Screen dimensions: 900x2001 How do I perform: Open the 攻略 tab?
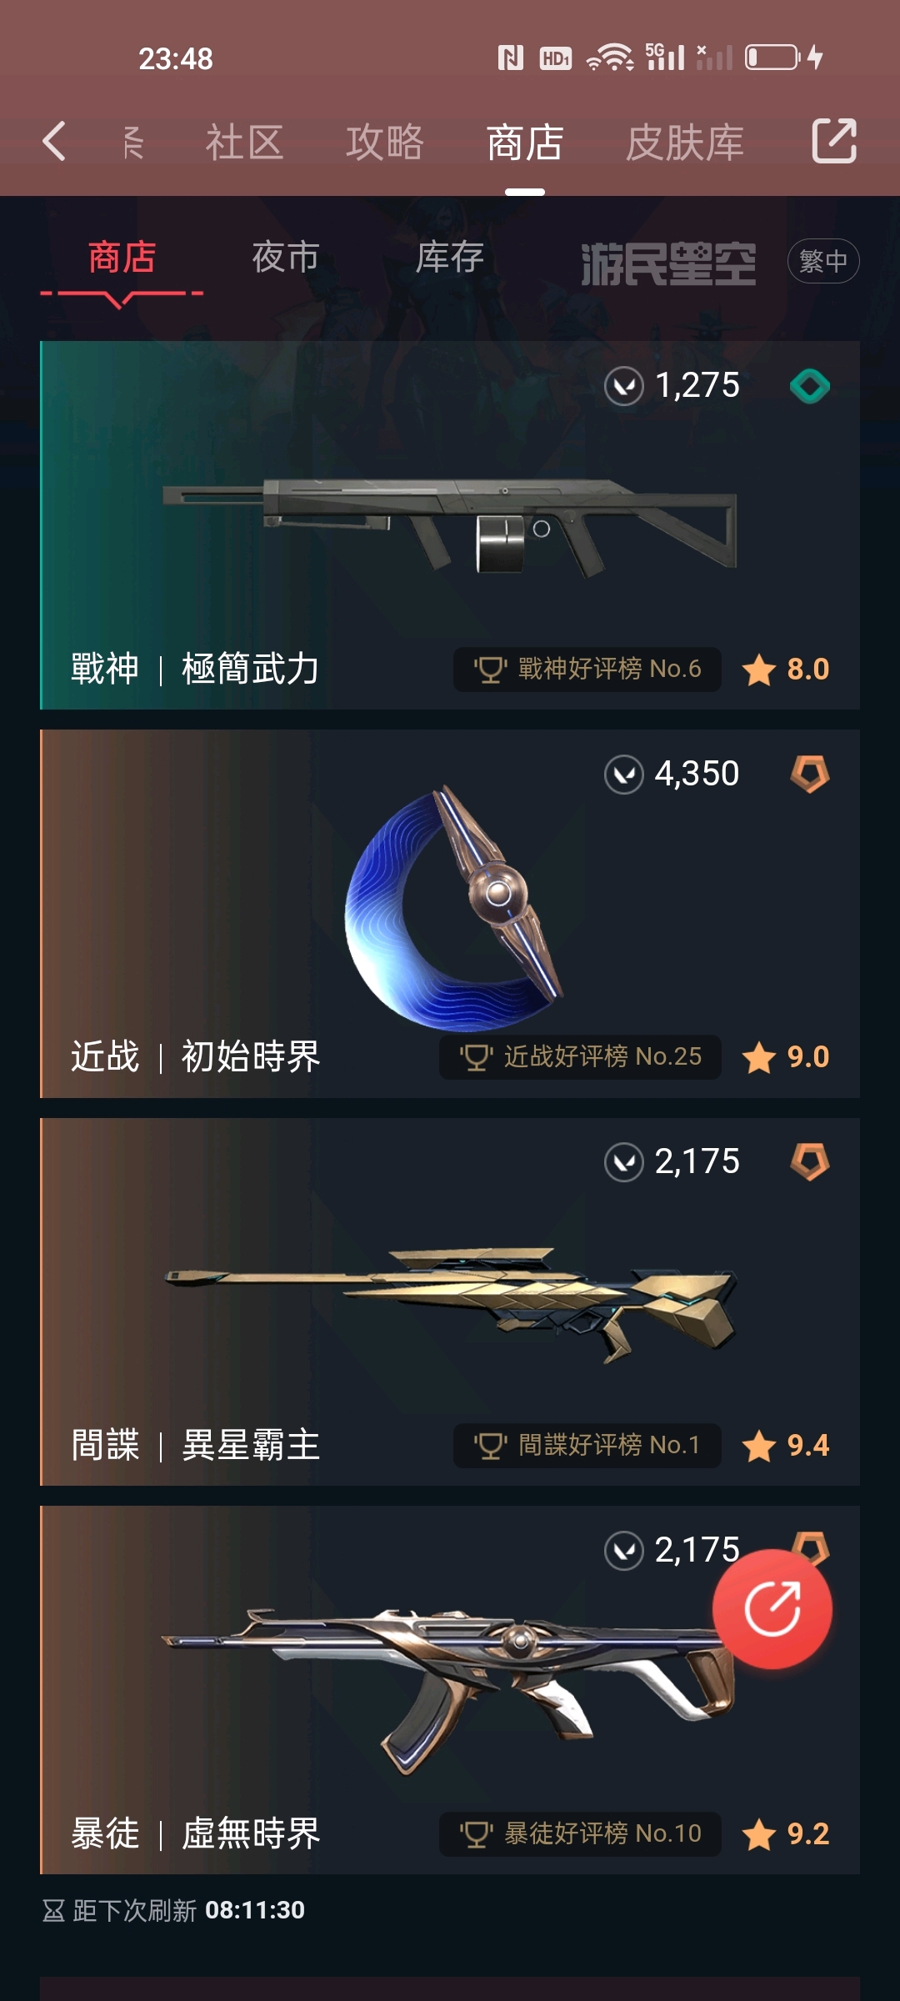(x=385, y=142)
